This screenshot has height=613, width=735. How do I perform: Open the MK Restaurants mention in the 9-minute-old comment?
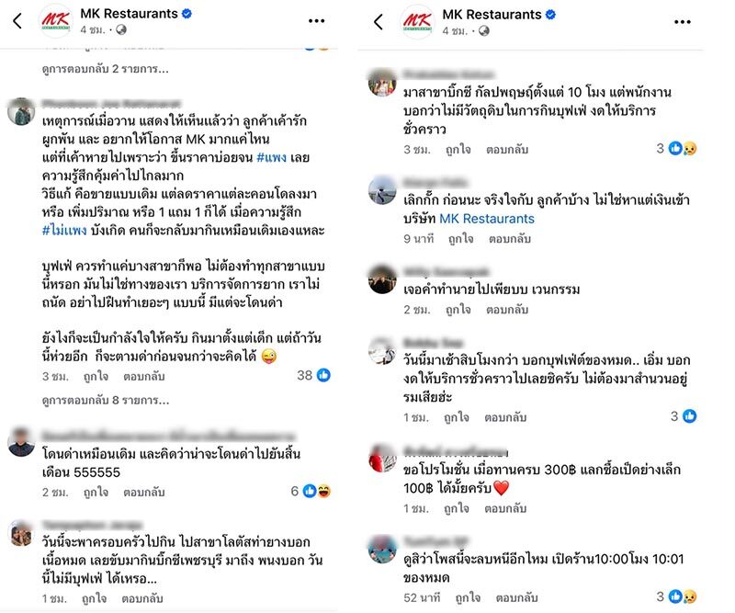tap(486, 219)
